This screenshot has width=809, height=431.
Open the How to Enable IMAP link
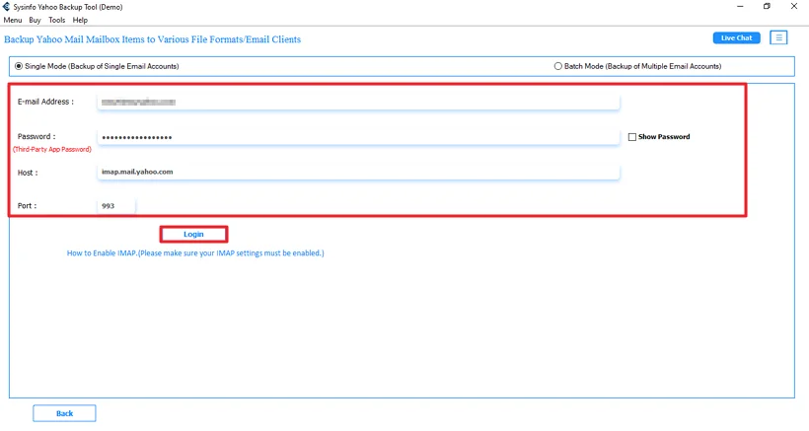(x=195, y=253)
